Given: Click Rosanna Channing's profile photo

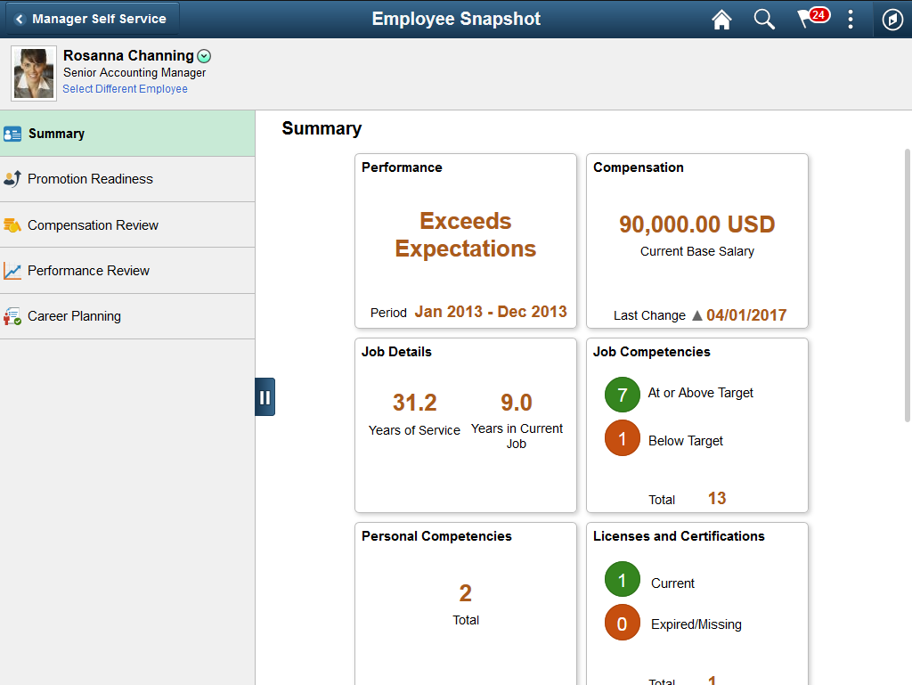Looking at the screenshot, I should click(34, 73).
